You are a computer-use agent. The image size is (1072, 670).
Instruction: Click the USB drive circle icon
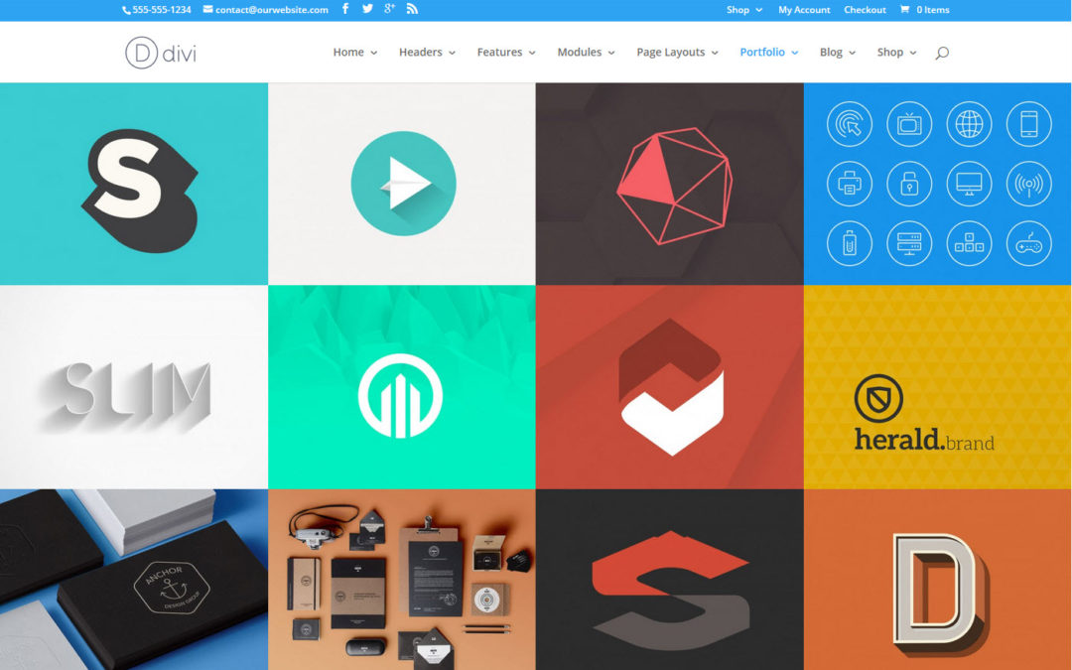point(849,243)
